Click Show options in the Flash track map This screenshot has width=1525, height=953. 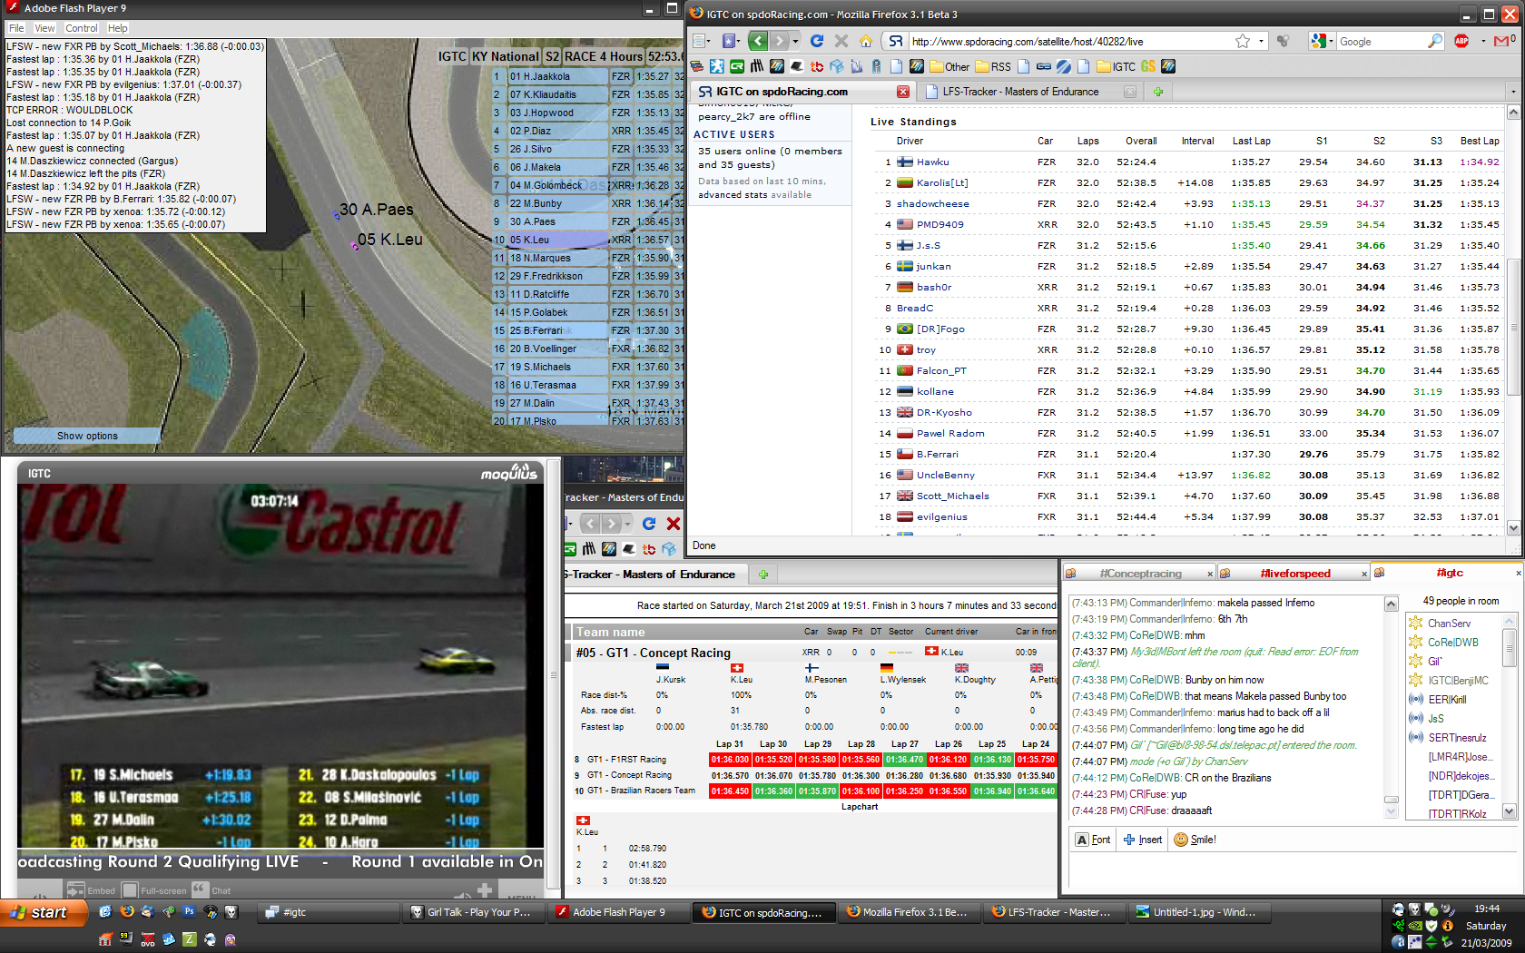tap(87, 436)
